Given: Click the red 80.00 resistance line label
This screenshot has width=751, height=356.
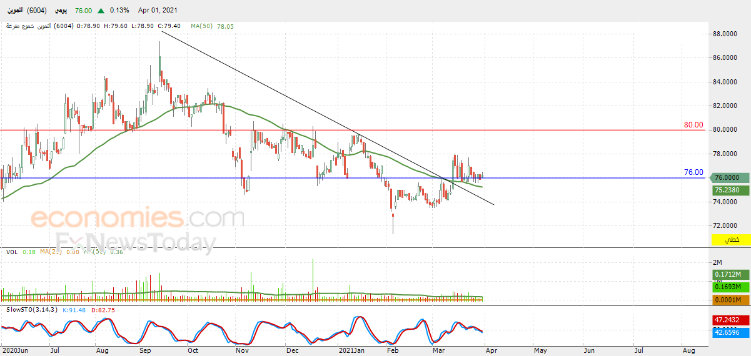Looking at the screenshot, I should (x=693, y=125).
